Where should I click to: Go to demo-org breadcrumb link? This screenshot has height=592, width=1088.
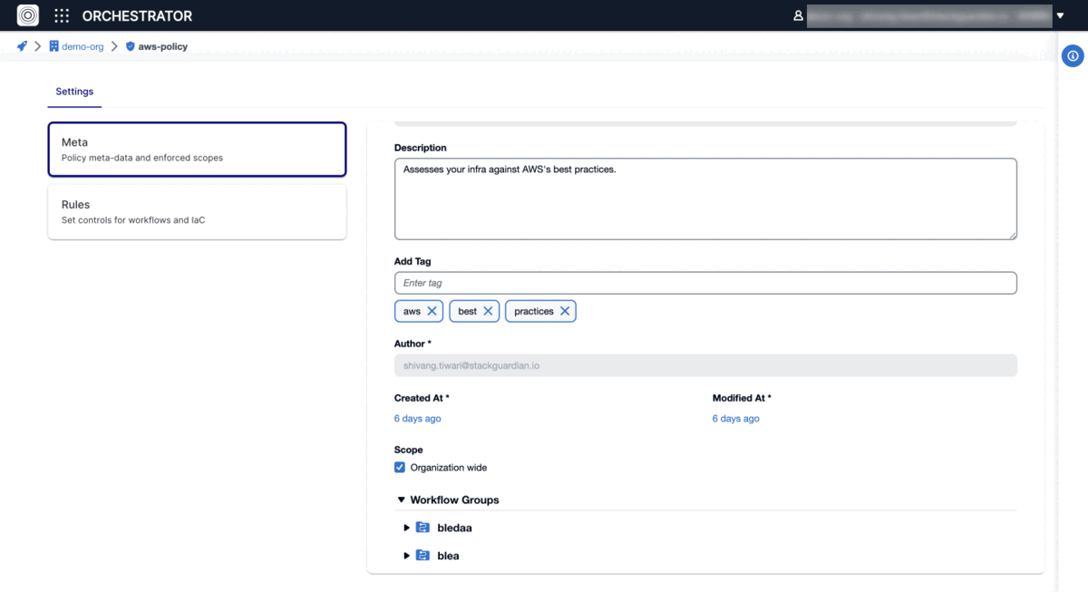[83, 46]
